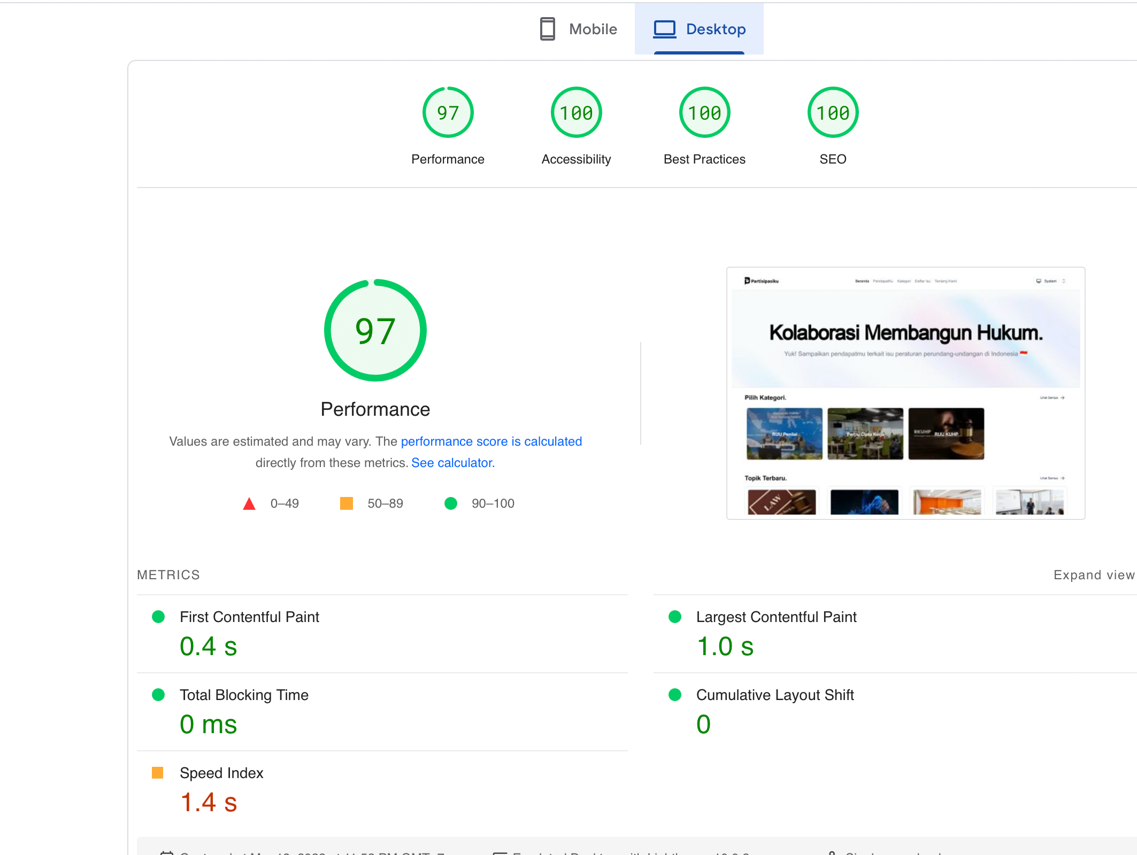Click the red triangle 0–49 legend icon
The image size is (1137, 855).
coord(249,504)
